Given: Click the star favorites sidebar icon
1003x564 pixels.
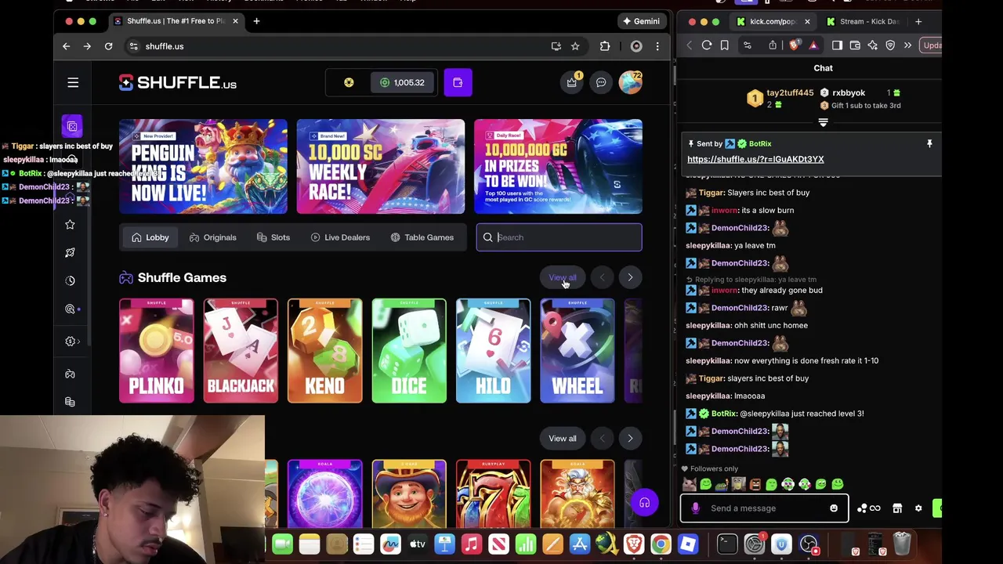Looking at the screenshot, I should pos(70,225).
